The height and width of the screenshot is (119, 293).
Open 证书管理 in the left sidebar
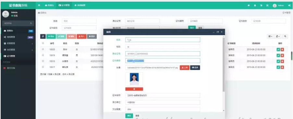click(18, 56)
